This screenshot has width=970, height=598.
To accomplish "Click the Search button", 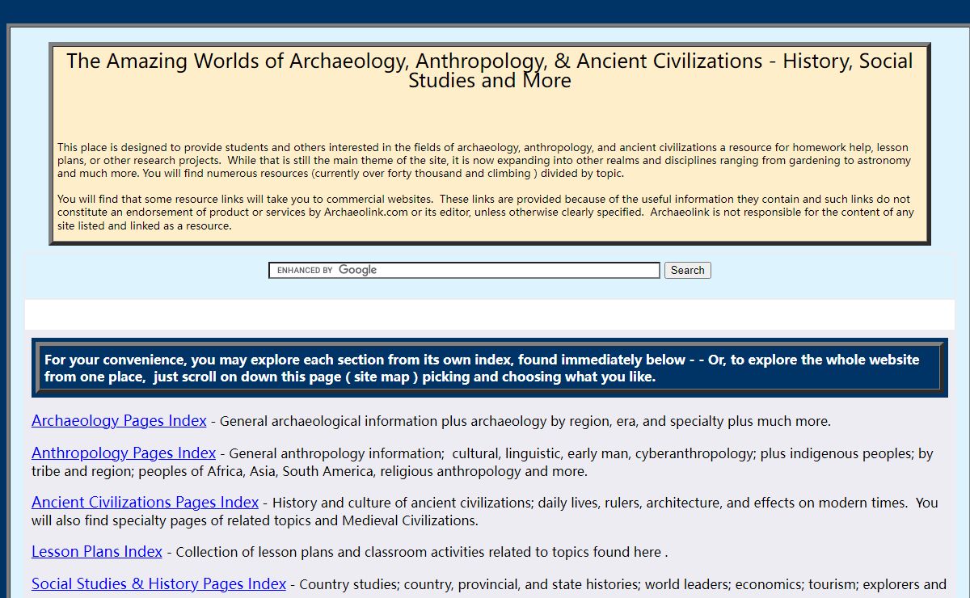I will pos(688,270).
